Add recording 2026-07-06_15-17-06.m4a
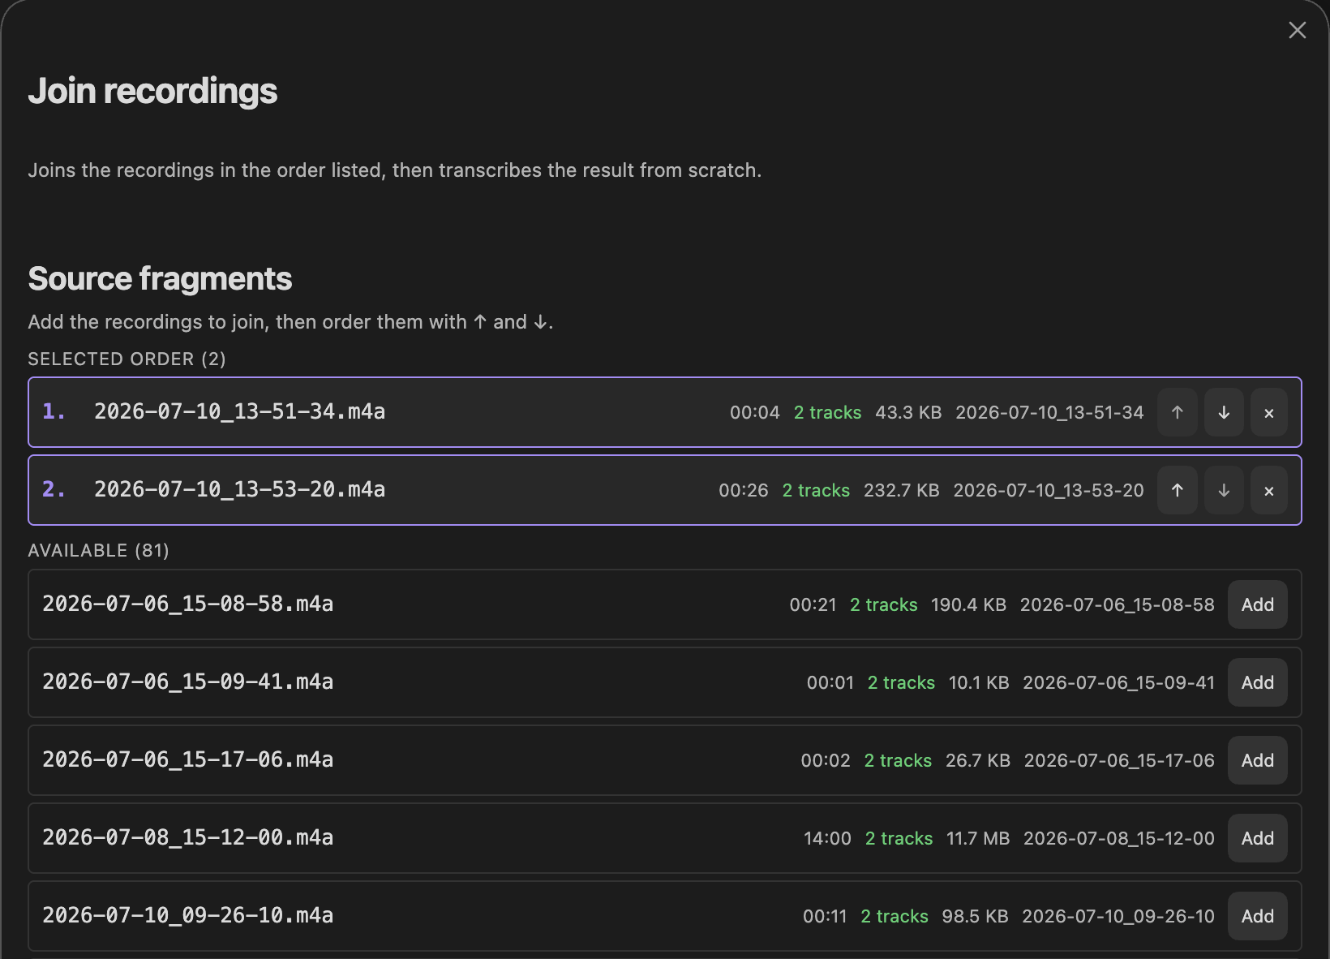1330x959 pixels. tap(1258, 760)
